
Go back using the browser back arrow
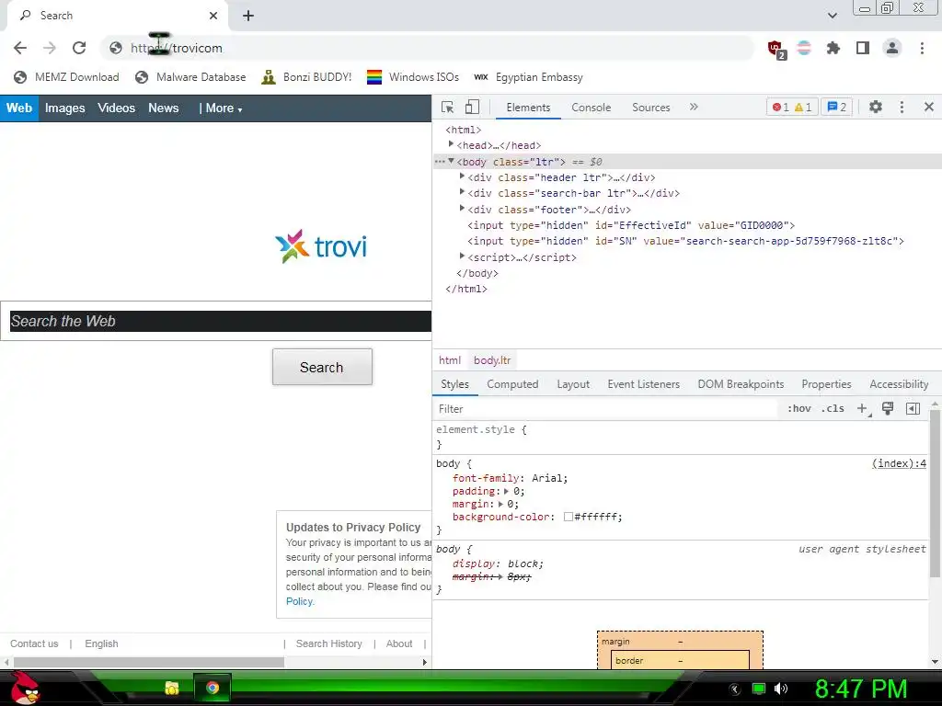(20, 48)
